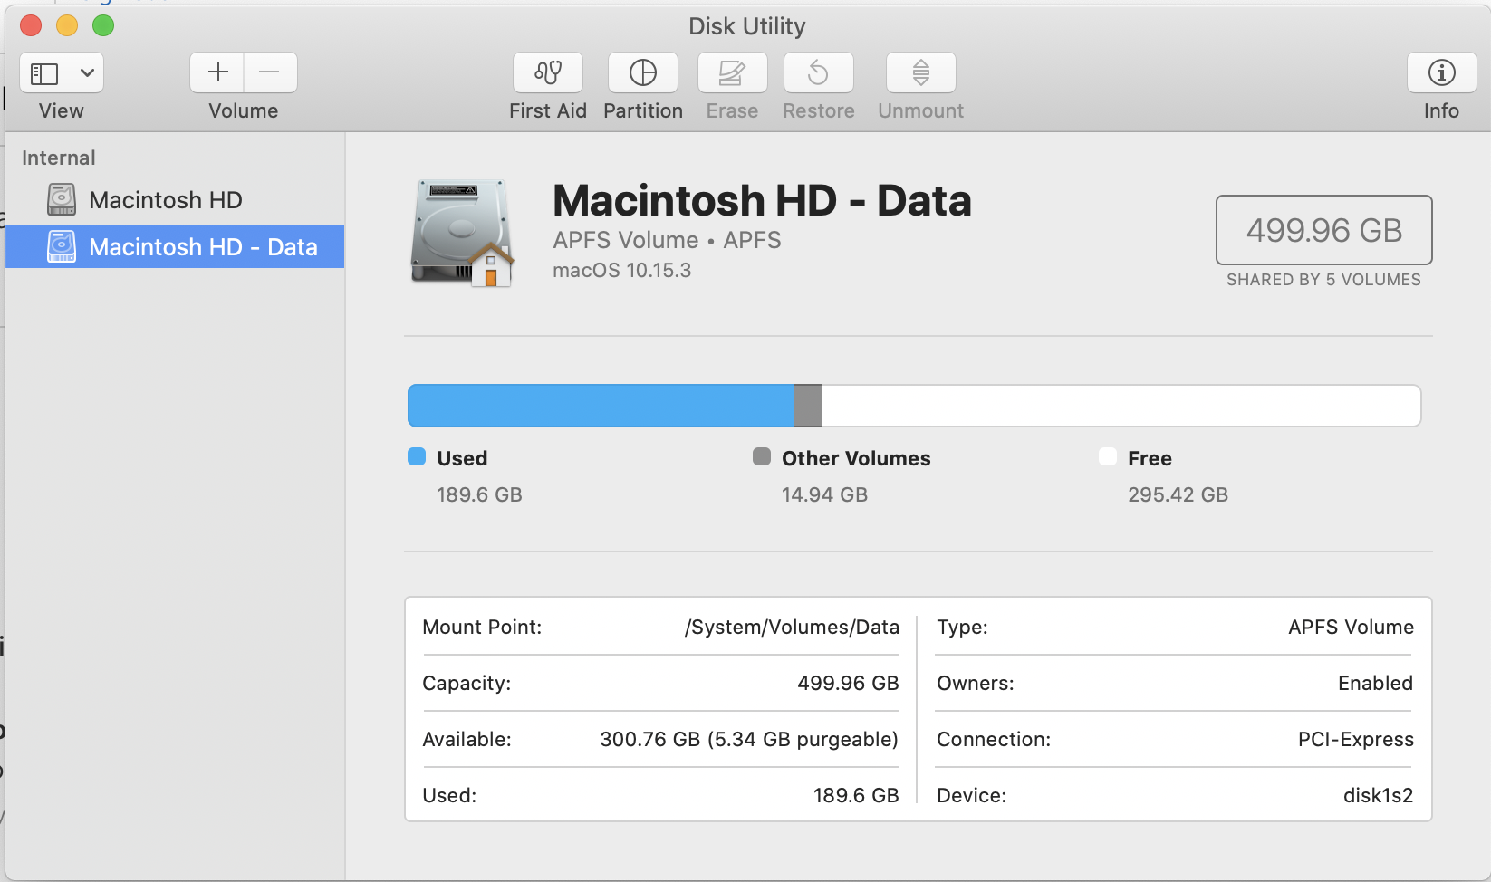Click the Capacity value '499.96 GB' in table

click(x=848, y=684)
